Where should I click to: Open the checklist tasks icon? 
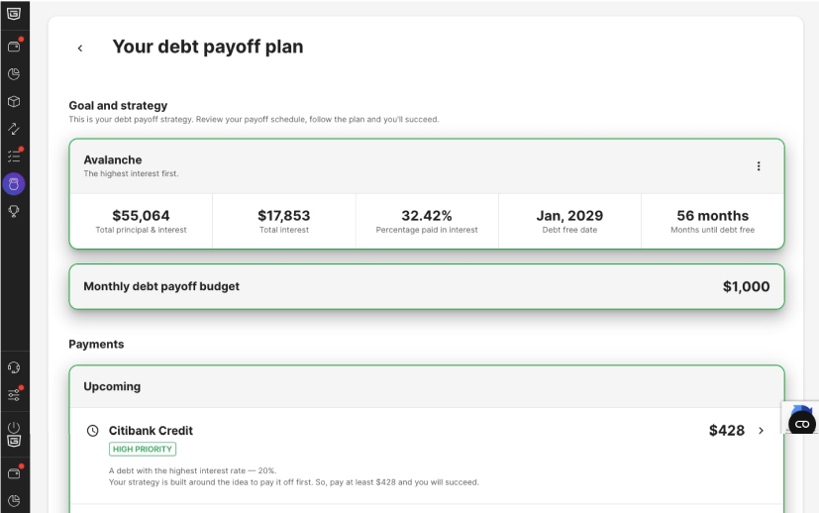(14, 155)
